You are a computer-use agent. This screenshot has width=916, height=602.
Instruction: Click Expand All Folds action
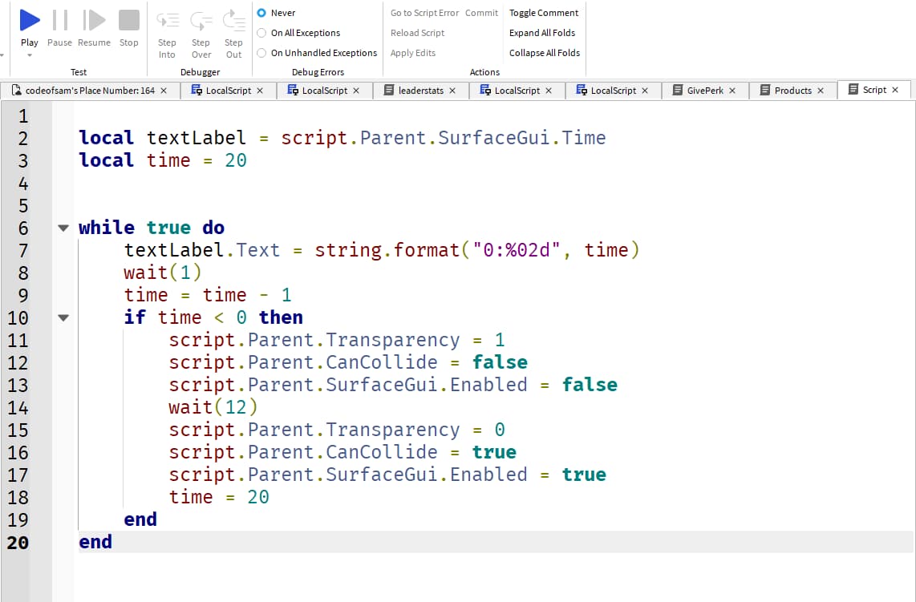542,33
